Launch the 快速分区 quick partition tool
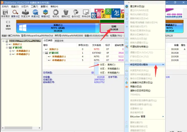 35,14
